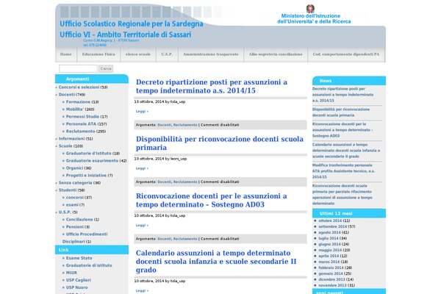Image resolution: width=441 pixels, height=294 pixels.
Task: Click Ufficio Scolastico Regionale per la Sardegna heading
Action: click(x=132, y=24)
